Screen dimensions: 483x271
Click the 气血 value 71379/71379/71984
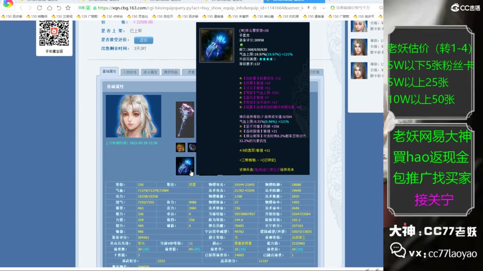pyautogui.click(x=153, y=191)
